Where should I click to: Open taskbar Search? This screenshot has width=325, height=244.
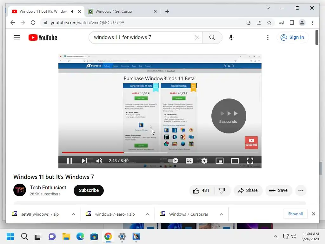click(x=24, y=236)
